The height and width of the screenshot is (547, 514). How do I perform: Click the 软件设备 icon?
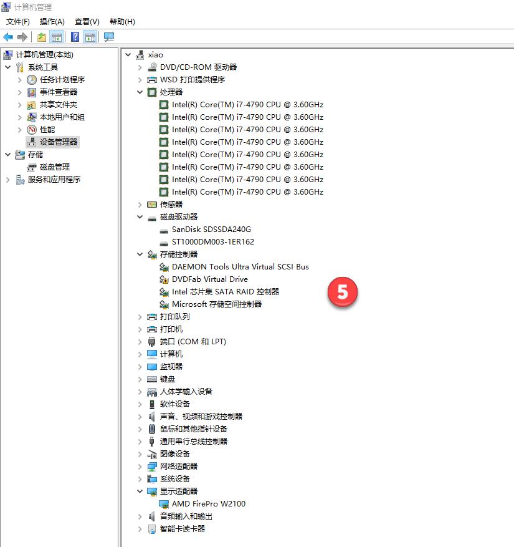tap(152, 404)
